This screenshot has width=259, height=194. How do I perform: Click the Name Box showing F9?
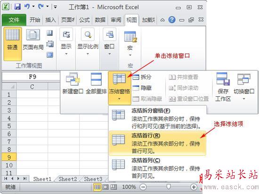click(x=31, y=77)
